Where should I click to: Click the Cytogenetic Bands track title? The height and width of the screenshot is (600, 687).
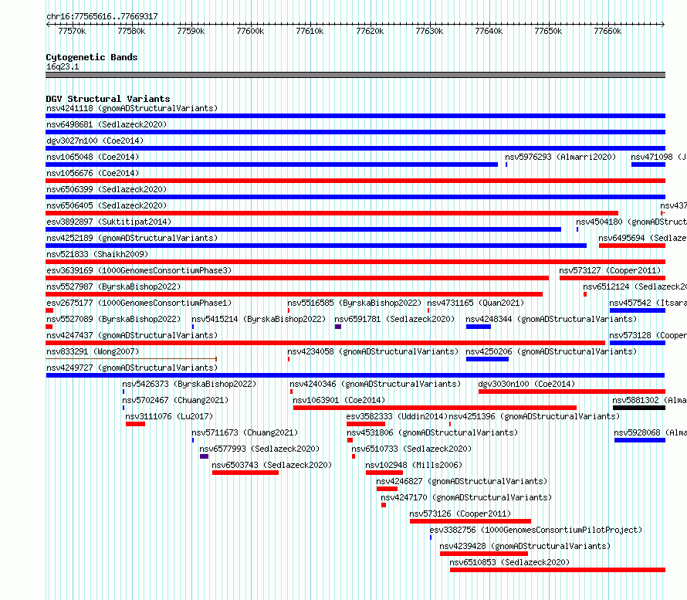(92, 57)
